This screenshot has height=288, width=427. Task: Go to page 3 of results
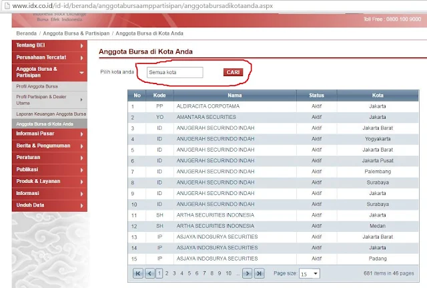[174, 273]
